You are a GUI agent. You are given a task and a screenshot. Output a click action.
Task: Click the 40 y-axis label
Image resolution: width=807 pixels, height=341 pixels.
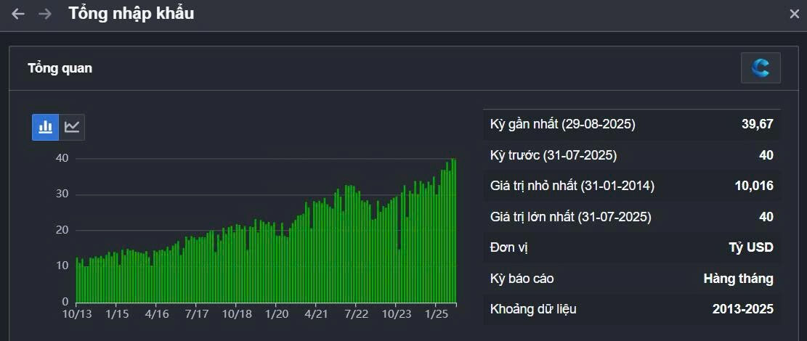click(62, 158)
